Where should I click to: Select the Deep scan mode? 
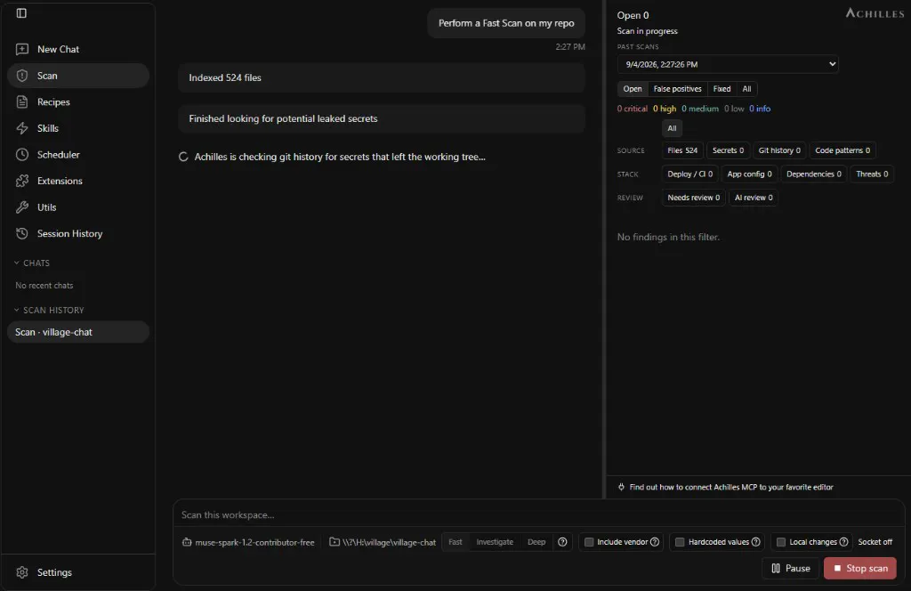click(536, 542)
